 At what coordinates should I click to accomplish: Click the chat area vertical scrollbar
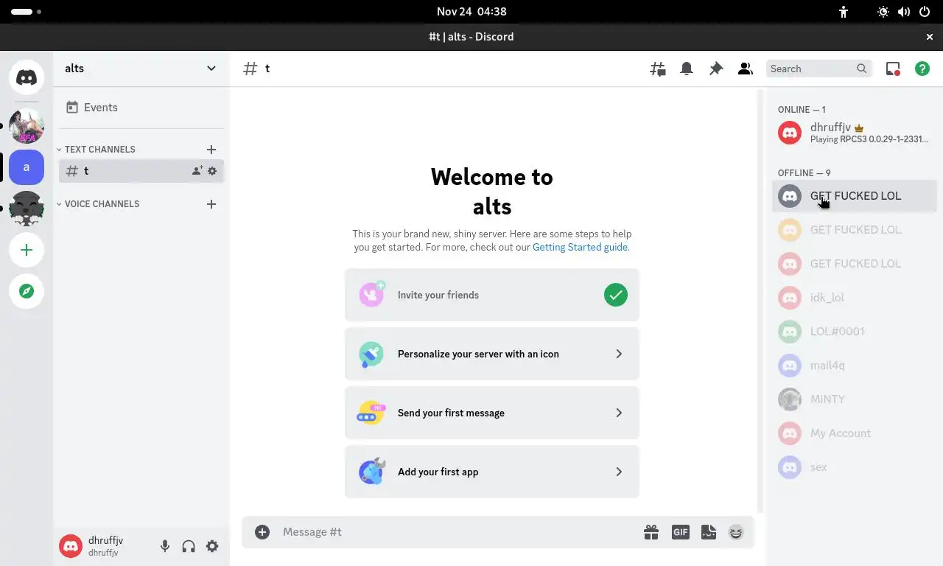[x=762, y=301]
